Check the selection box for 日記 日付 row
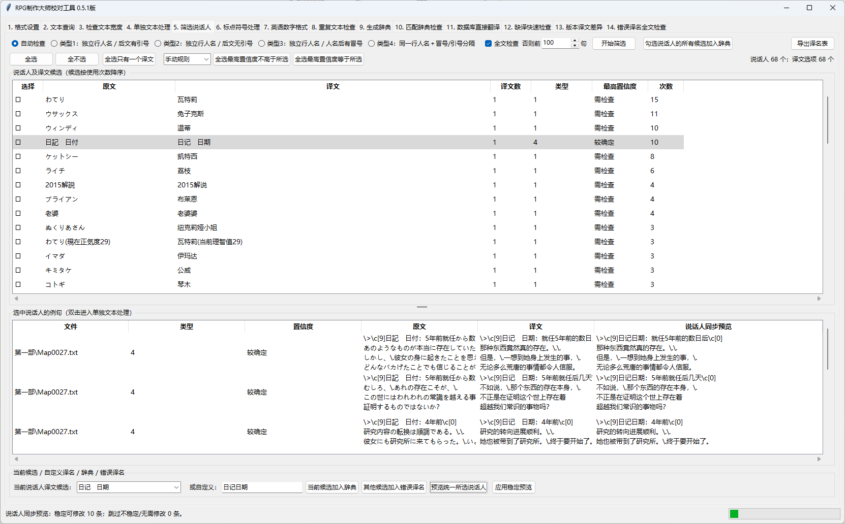Image resolution: width=845 pixels, height=524 pixels. pyautogui.click(x=18, y=142)
